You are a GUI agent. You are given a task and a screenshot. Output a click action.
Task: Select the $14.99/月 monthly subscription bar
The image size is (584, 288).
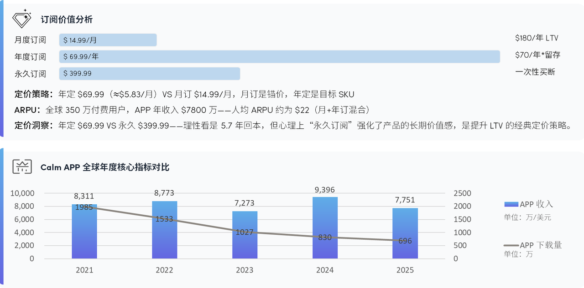[x=108, y=40]
